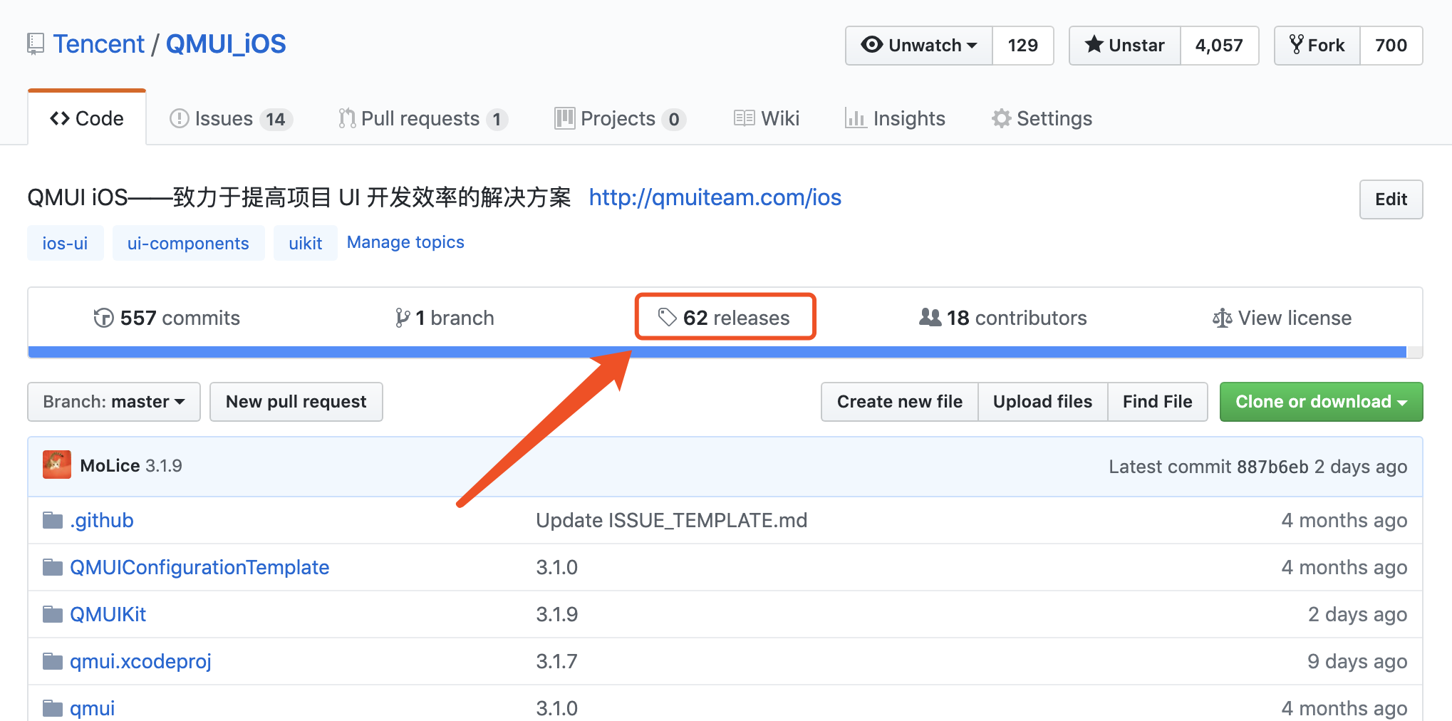Click MoLice's avatar thumbnail
This screenshot has width=1452, height=721.
[x=56, y=465]
